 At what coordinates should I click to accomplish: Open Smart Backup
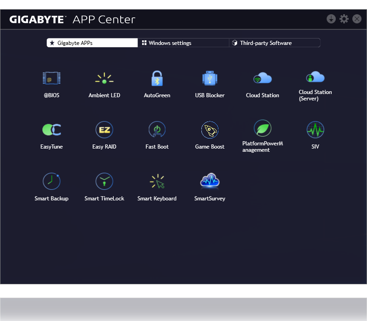(x=51, y=182)
